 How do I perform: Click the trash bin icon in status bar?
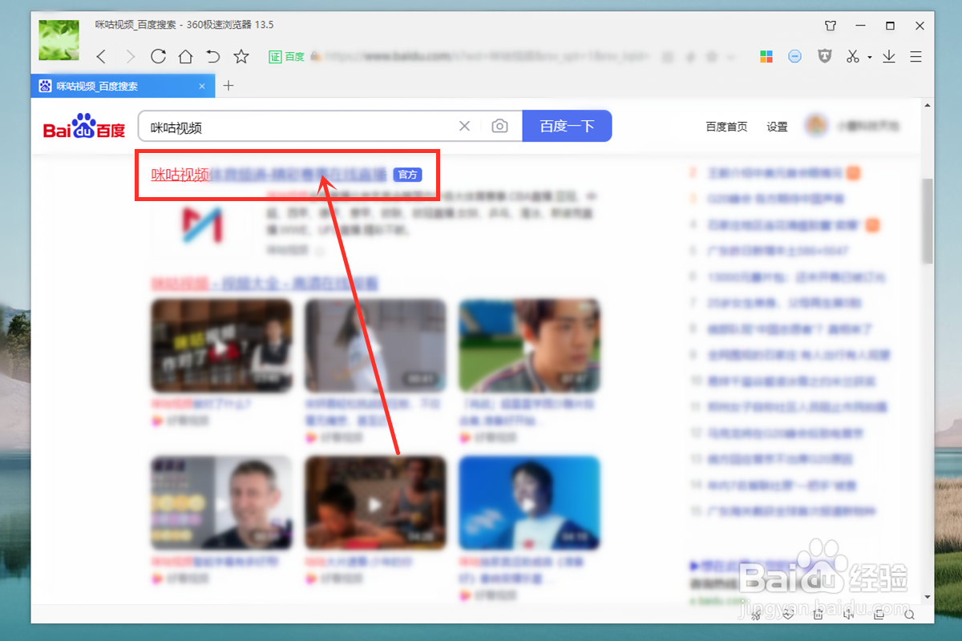(x=818, y=615)
